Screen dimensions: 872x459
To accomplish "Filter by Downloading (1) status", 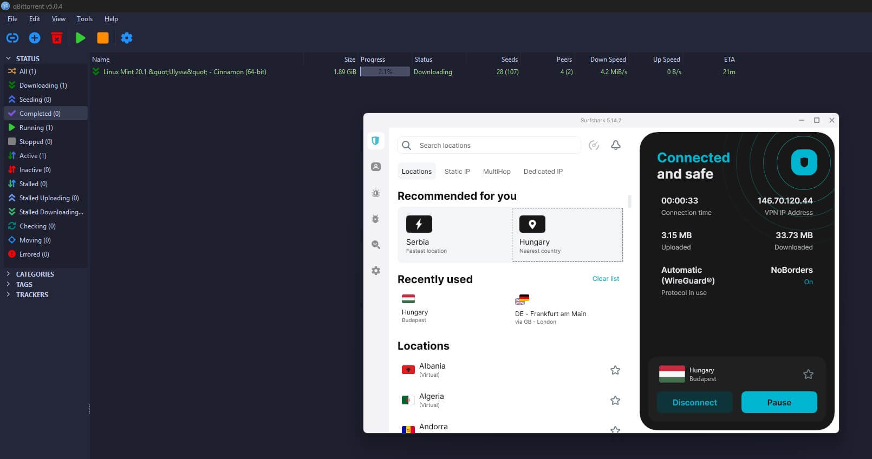I will coord(45,86).
